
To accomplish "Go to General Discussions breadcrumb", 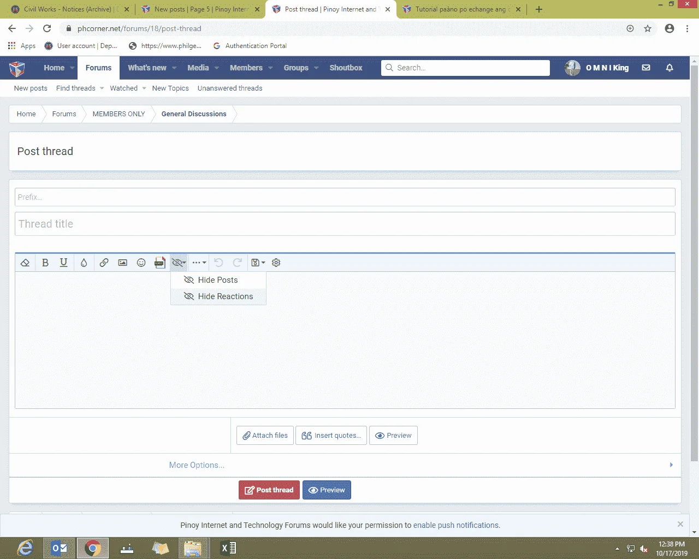I will coord(194,114).
